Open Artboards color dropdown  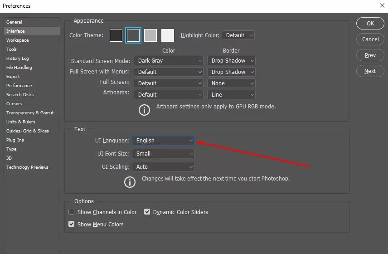point(169,94)
